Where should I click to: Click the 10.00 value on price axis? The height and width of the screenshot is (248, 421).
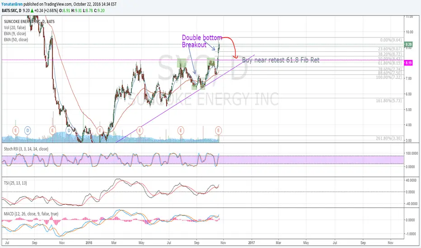pos(409,32)
